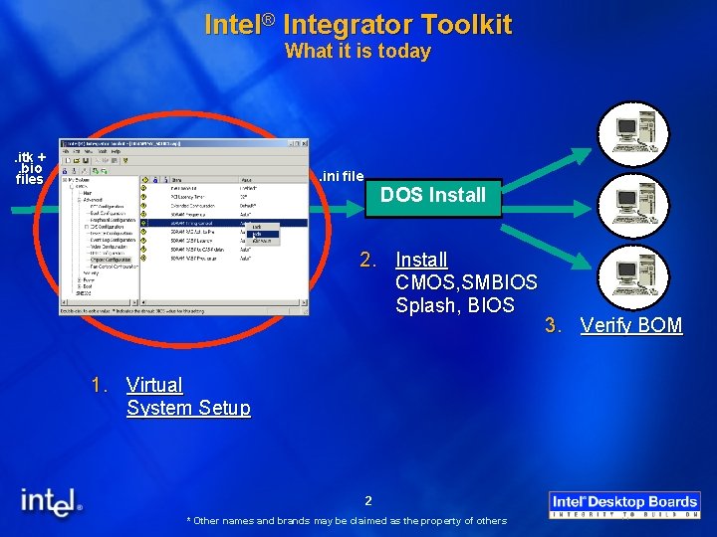Screen dimensions: 717x537
Task: Choose Hide in the context menu
Action: pyautogui.click(x=263, y=234)
